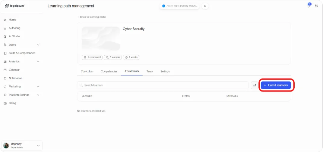
Task: Click the language translate icon
Action: (x=316, y=6)
